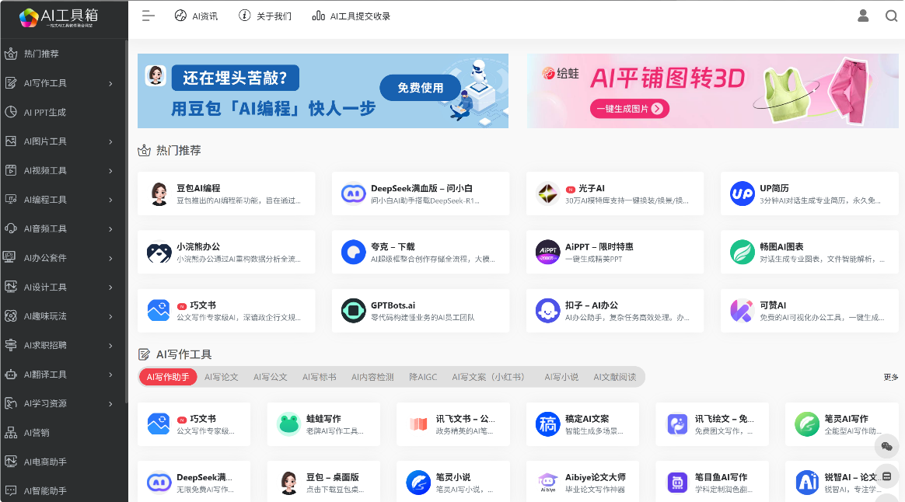
Task: Click the AI工具箱 logo
Action: [59, 17]
